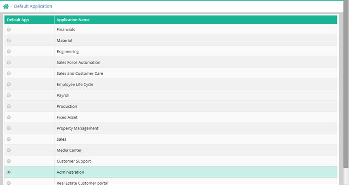Open the Default Application breadcrumb link

33,7
